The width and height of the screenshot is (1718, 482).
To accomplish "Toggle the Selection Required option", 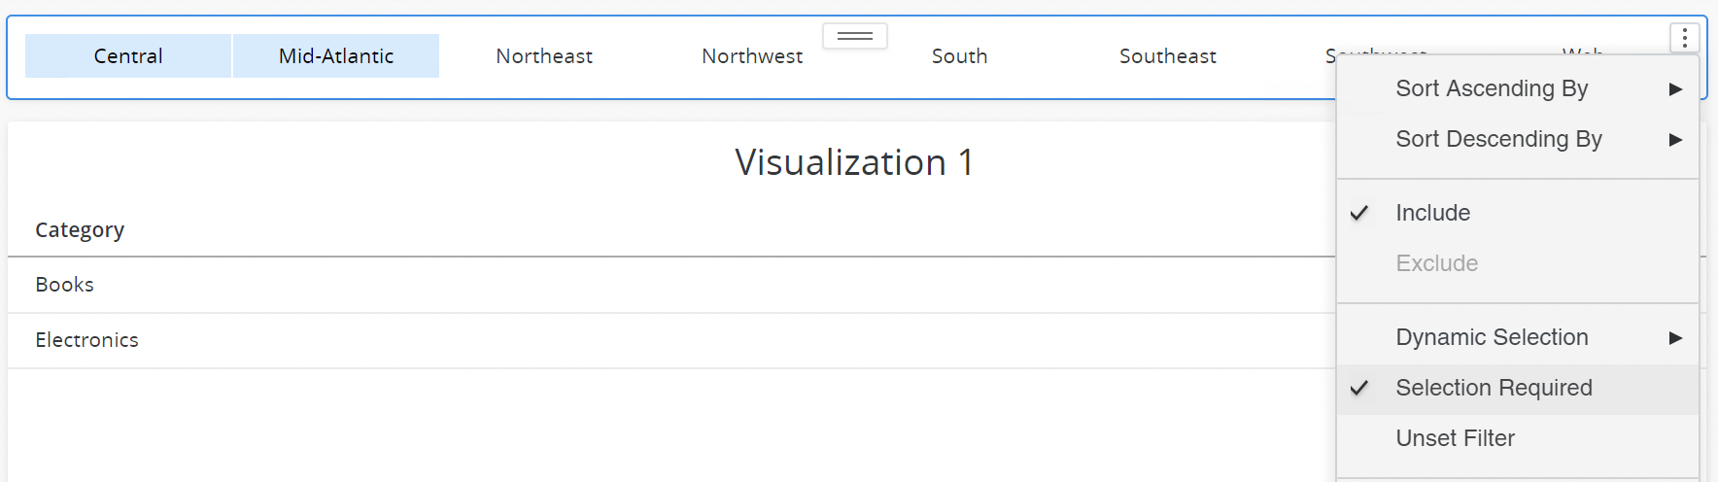I will [1494, 388].
